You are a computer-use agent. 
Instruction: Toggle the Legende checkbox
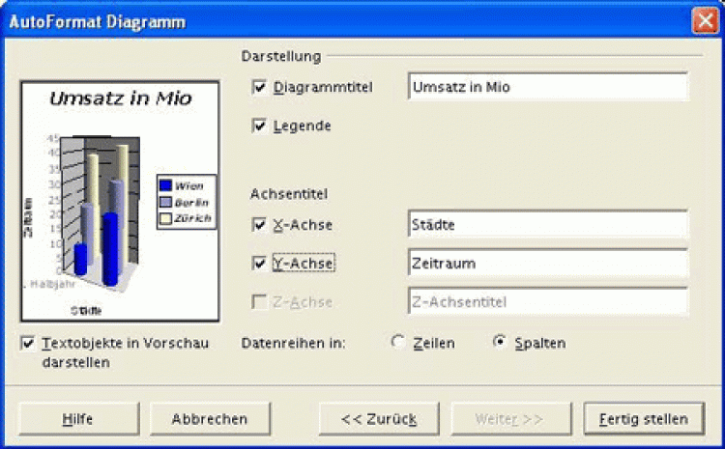pos(259,126)
